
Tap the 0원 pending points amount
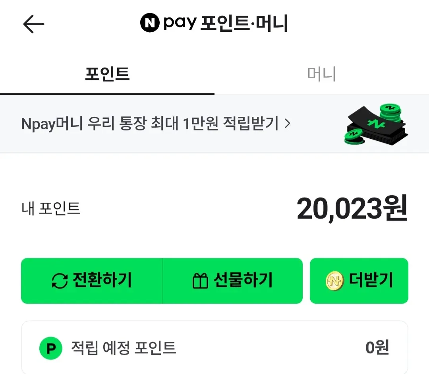pyautogui.click(x=377, y=348)
